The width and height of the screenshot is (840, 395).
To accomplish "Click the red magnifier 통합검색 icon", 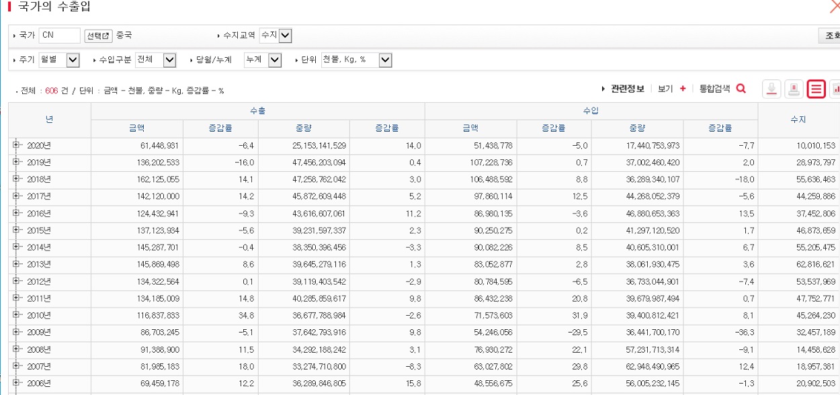I will [741, 88].
